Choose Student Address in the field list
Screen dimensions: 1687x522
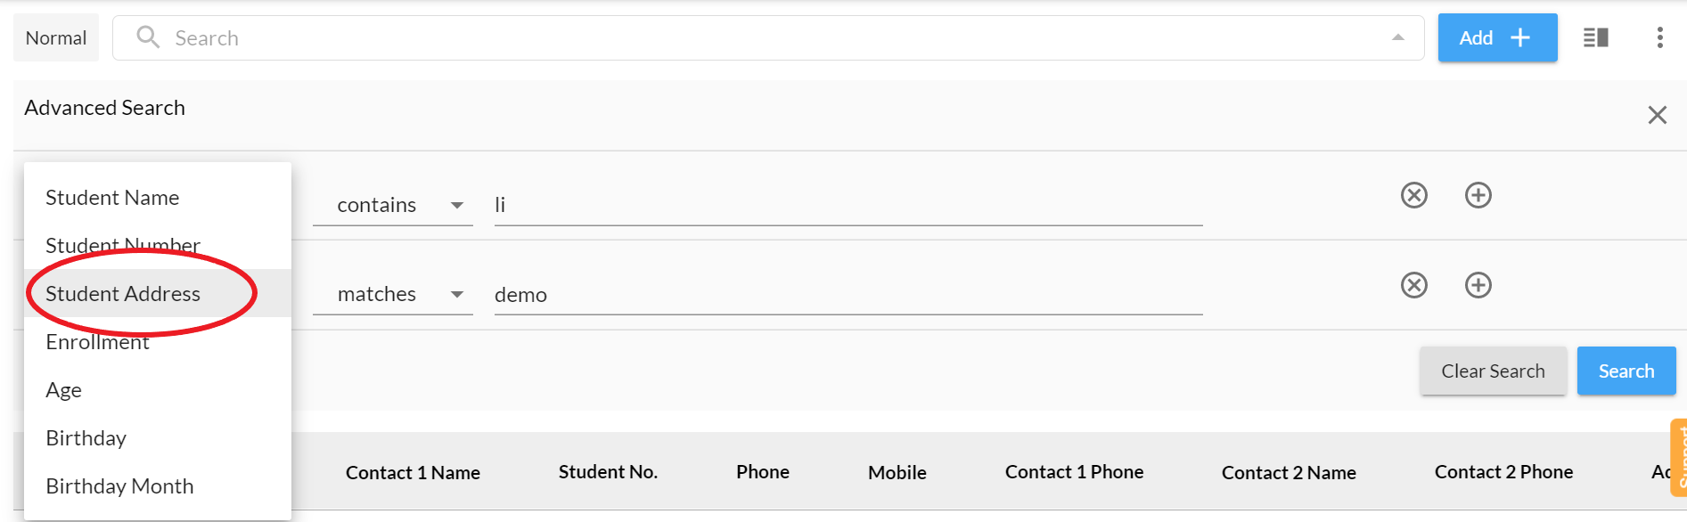pyautogui.click(x=123, y=294)
